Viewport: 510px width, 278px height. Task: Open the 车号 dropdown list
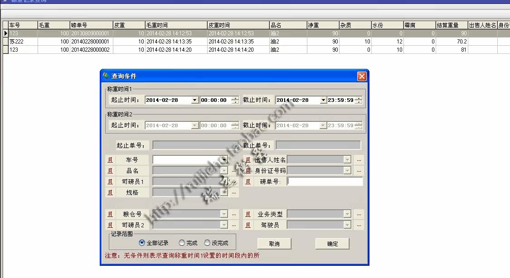tap(223, 160)
